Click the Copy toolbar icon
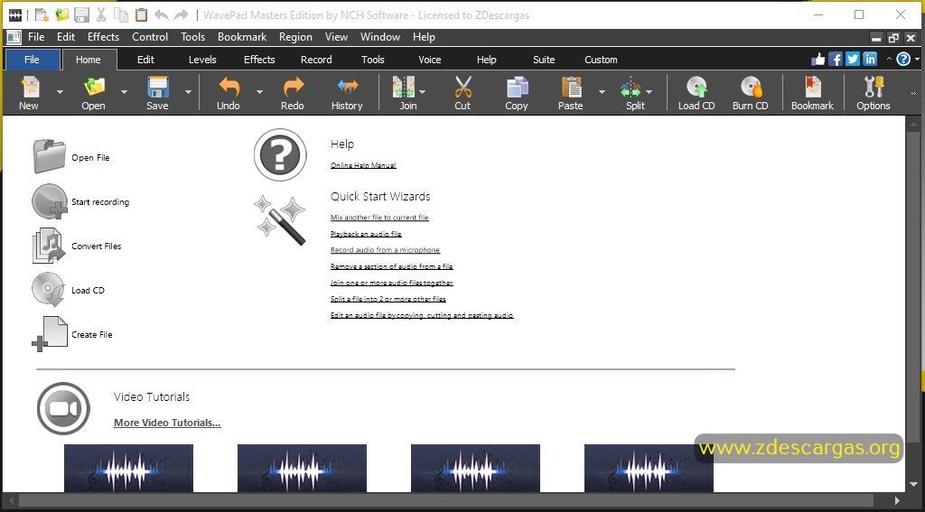The width and height of the screenshot is (925, 512). [x=517, y=88]
